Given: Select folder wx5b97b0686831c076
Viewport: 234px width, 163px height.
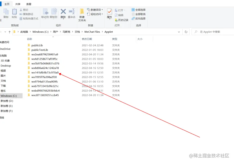Looking at the screenshot, I should 45,63.
